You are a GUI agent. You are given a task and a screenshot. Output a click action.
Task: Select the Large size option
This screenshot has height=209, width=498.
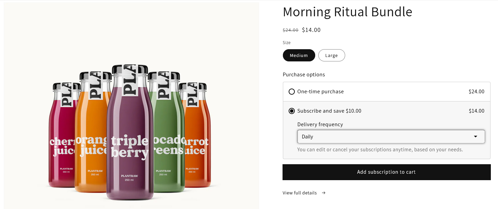[x=332, y=55]
